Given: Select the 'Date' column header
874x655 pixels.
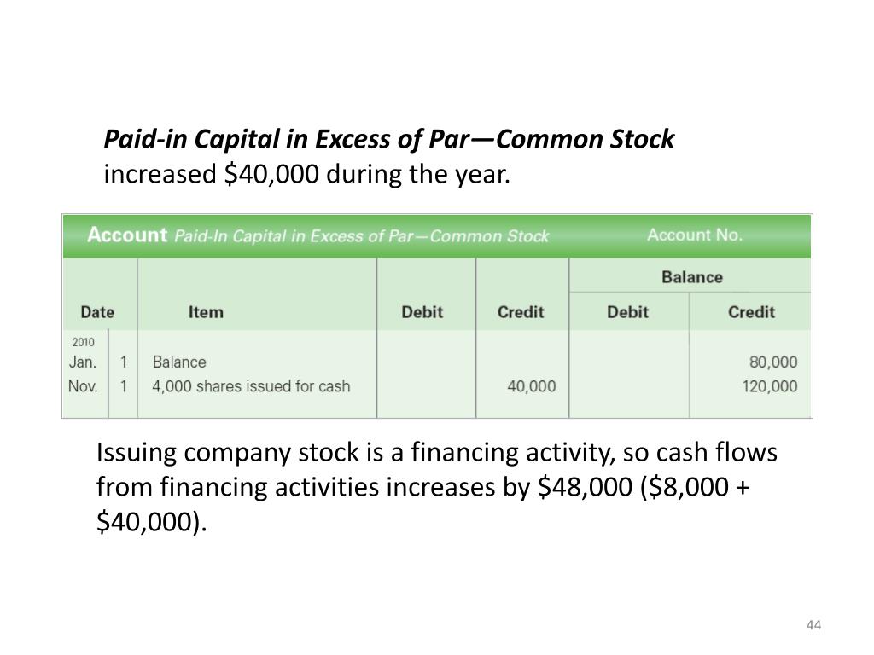Looking at the screenshot, I should coord(97,312).
